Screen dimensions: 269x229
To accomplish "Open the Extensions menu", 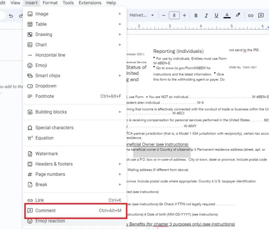I will [90, 3].
